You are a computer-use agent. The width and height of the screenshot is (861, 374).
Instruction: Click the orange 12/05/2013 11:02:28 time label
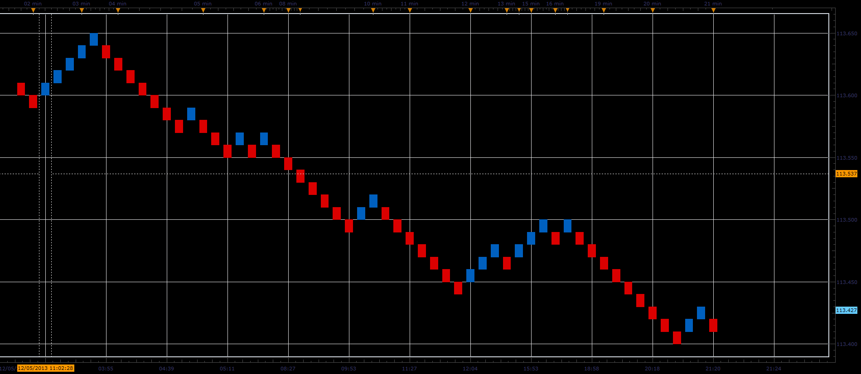(45, 368)
